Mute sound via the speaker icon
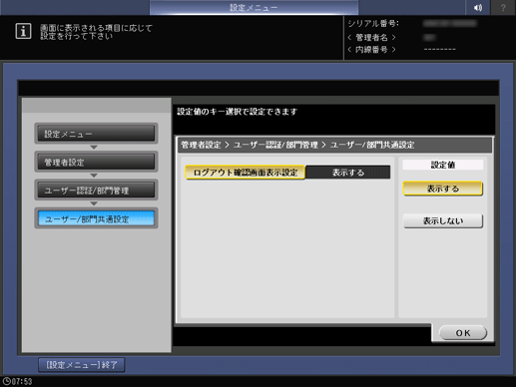The height and width of the screenshot is (387, 516). coord(478,7)
